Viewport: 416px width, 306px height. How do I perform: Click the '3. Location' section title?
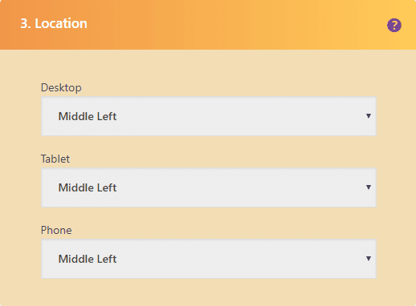point(54,23)
